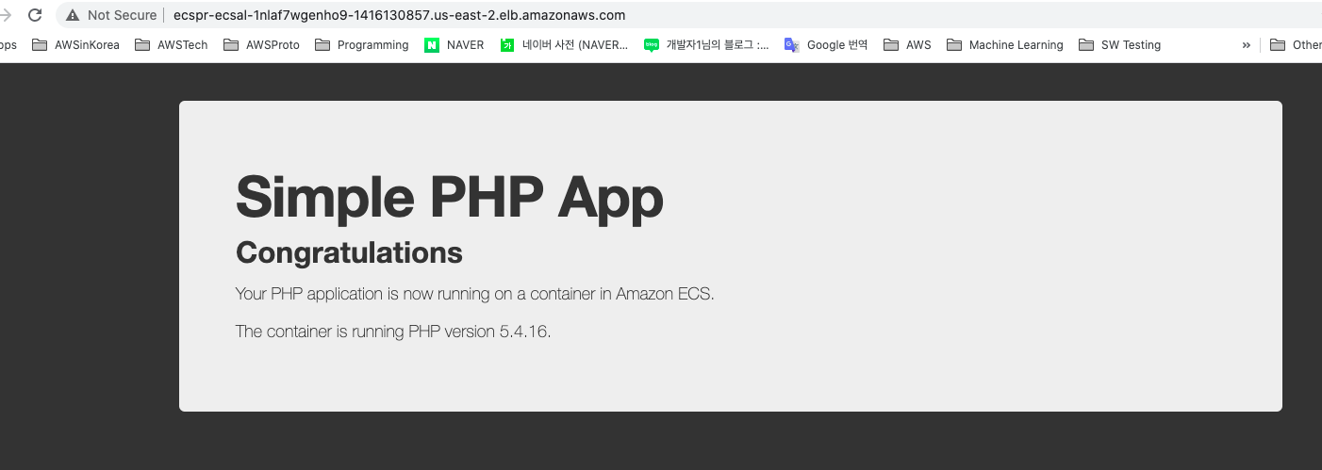Click the forward navigation arrow
The width and height of the screenshot is (1322, 470).
(6, 15)
